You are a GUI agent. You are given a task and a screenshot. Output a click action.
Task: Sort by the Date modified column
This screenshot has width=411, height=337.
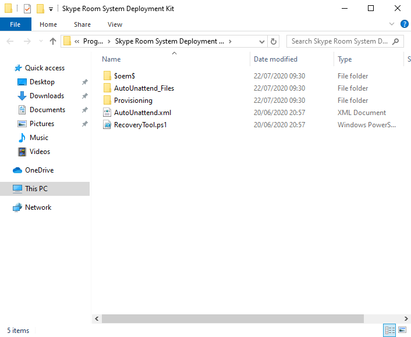tap(275, 59)
